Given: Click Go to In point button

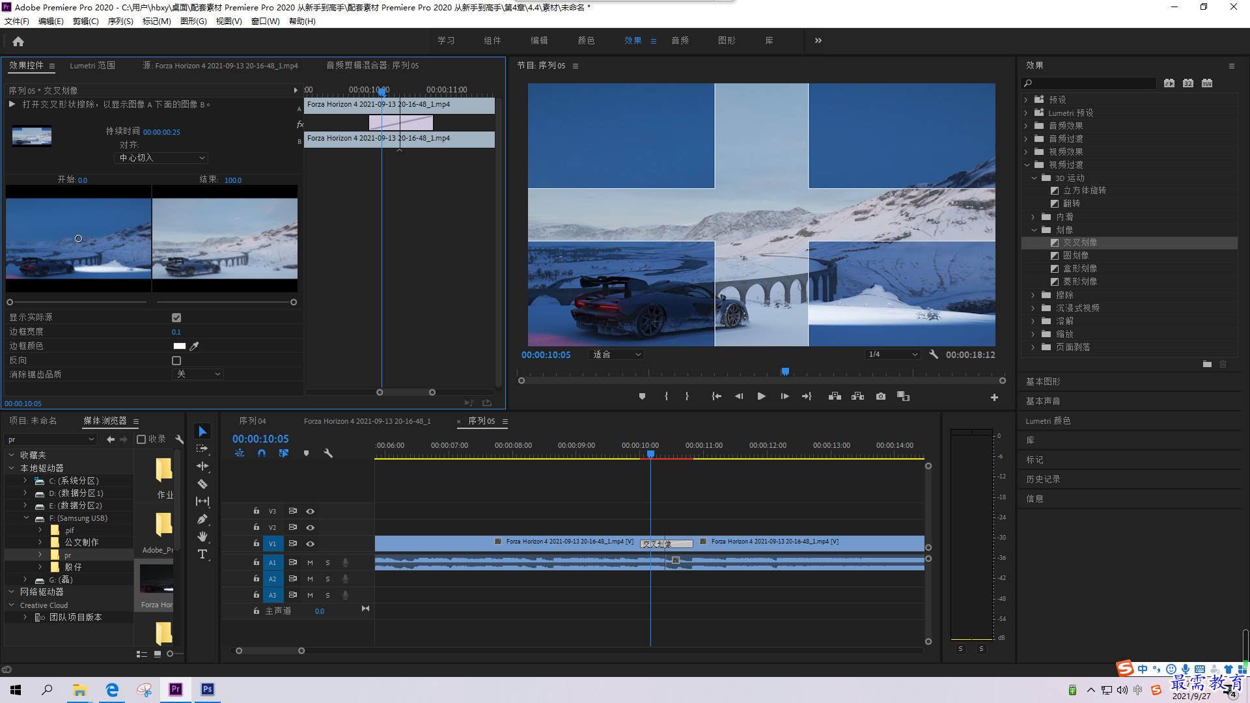Looking at the screenshot, I should 716,396.
